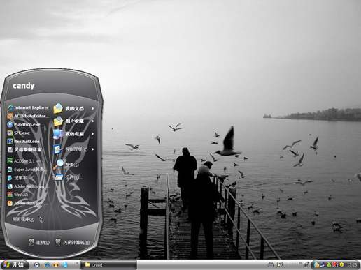Viewport: 361px width, 270px height.
Task: Expand the 我的文档 submenu arrow
Action: [x=93, y=109]
